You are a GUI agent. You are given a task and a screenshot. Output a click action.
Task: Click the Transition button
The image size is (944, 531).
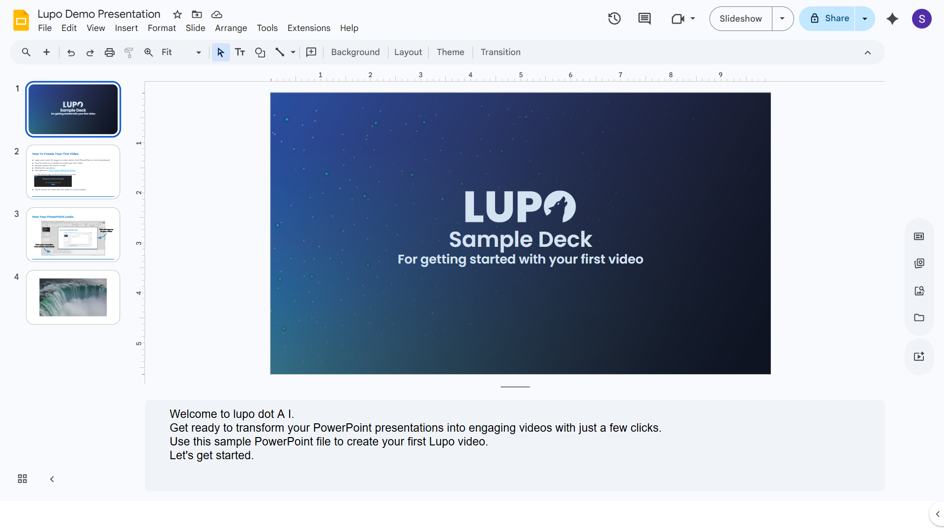[501, 52]
